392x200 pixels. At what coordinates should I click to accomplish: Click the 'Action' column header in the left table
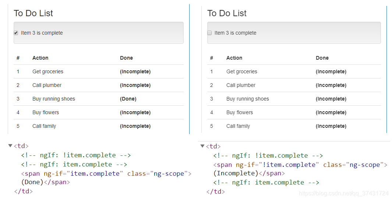[40, 58]
